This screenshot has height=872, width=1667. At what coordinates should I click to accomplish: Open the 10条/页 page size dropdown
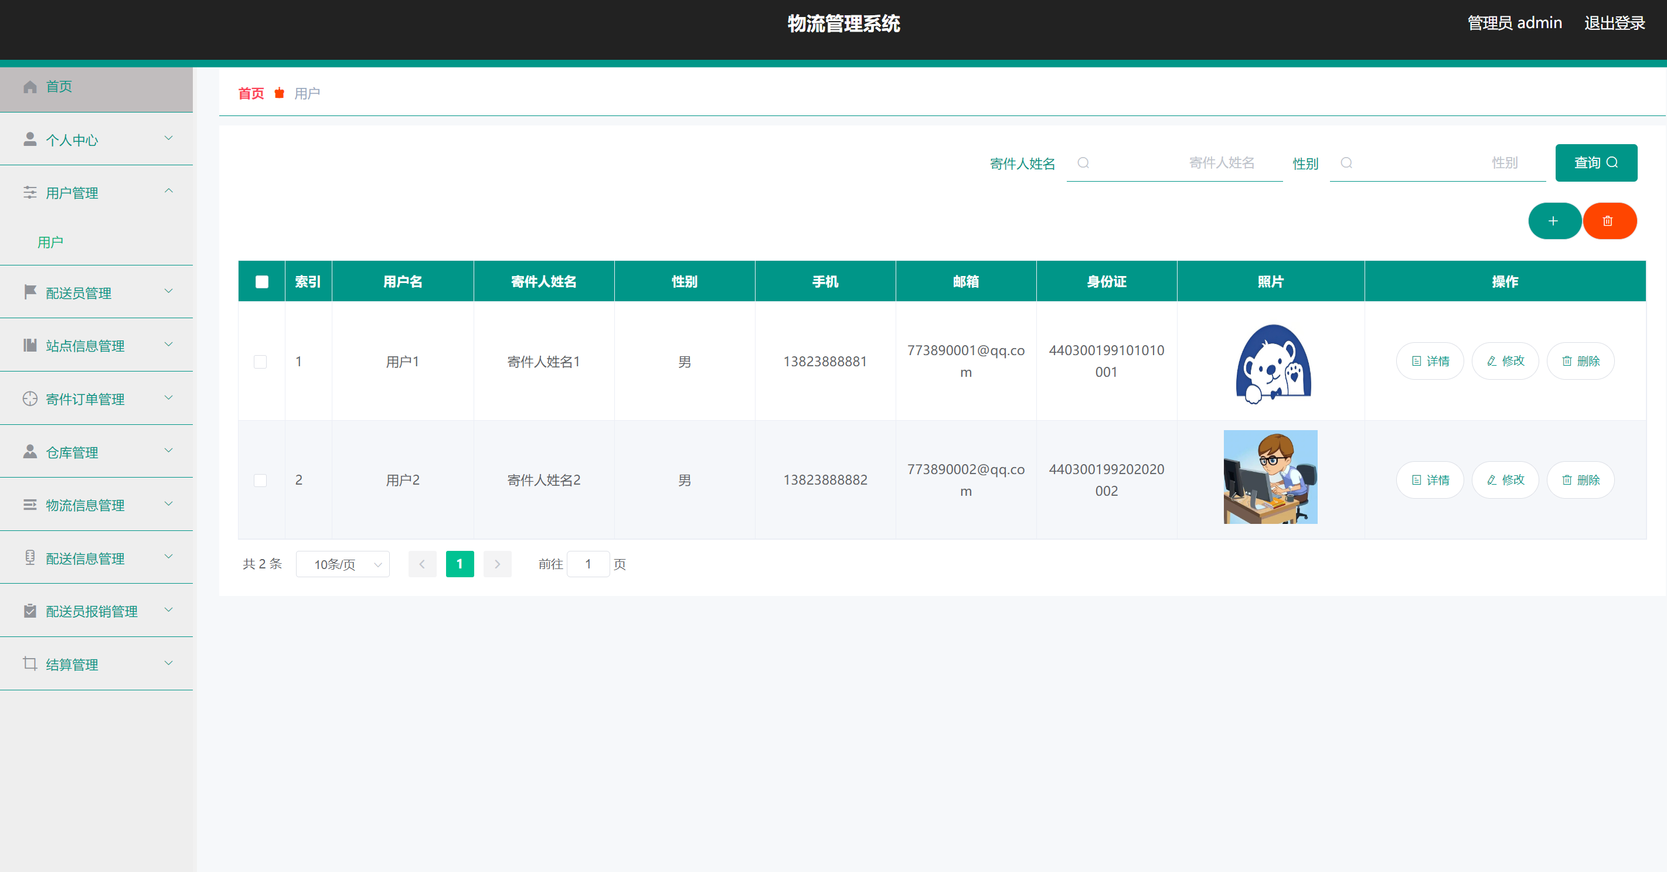pos(342,564)
